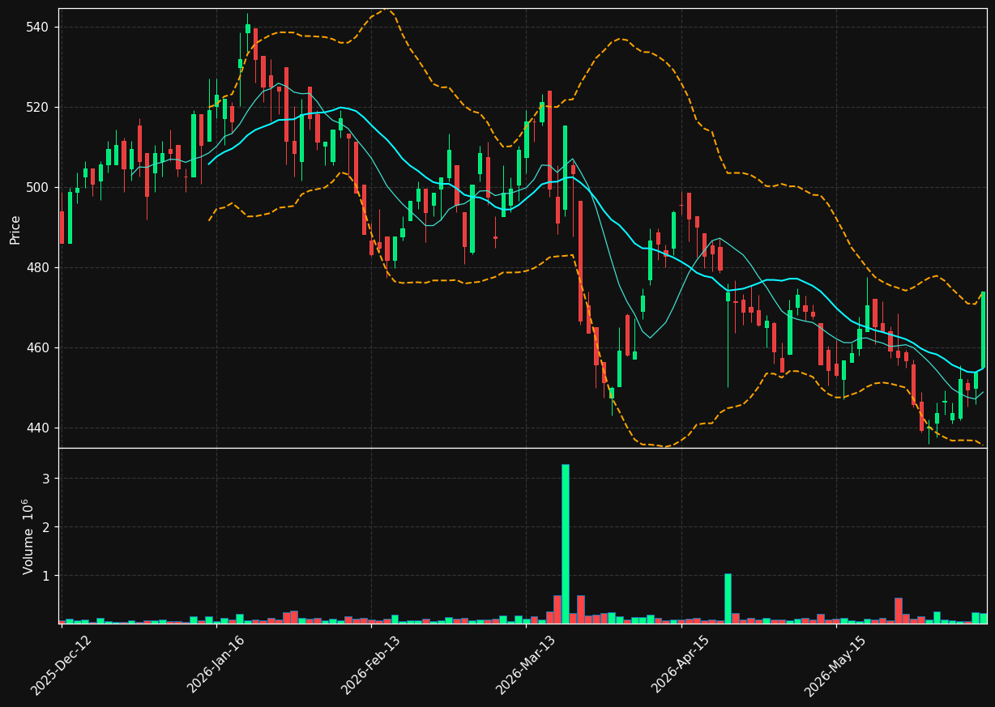Click the 2026-Apr-15 date label
The width and height of the screenshot is (995, 707).
681,665
